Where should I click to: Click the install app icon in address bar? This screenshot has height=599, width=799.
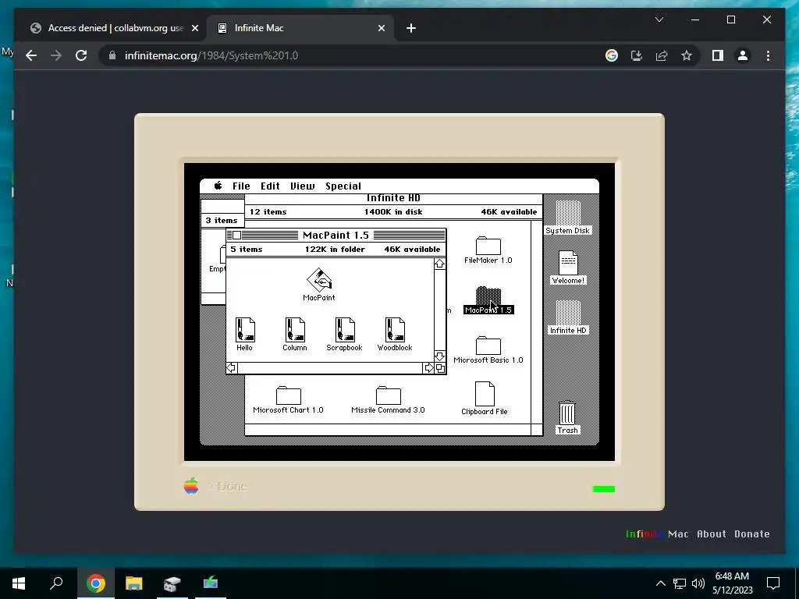point(637,55)
